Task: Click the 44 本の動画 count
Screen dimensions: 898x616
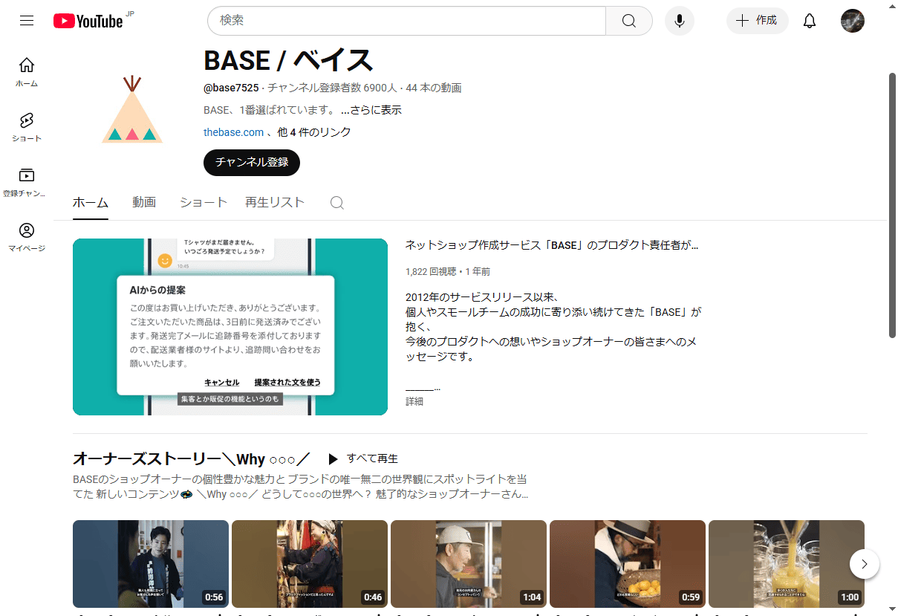Action: pyautogui.click(x=434, y=88)
